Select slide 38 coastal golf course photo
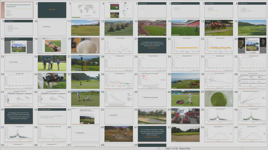 coord(185,81)
